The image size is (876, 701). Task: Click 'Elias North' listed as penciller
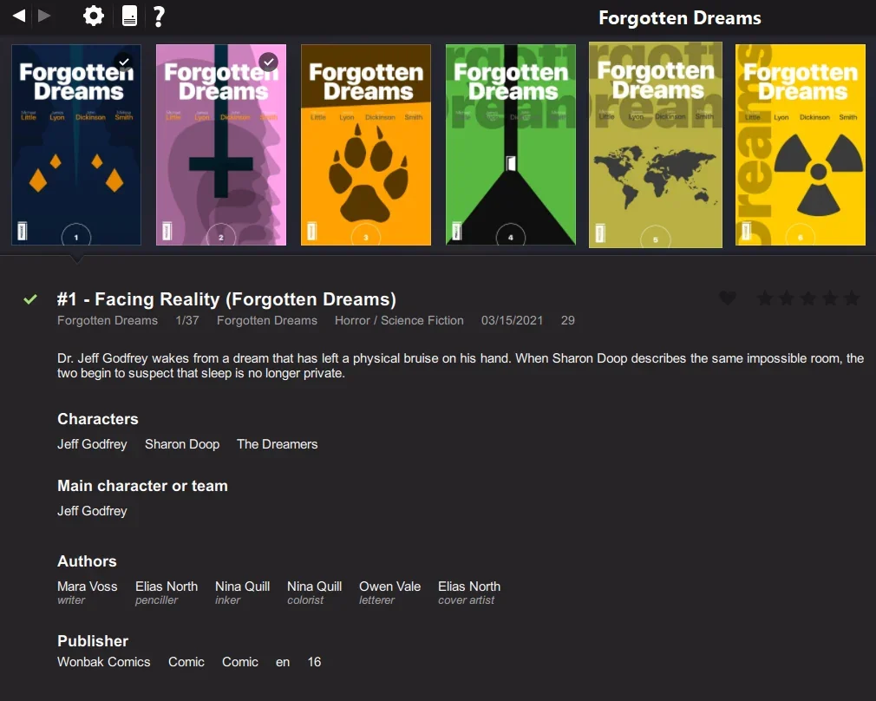point(167,586)
